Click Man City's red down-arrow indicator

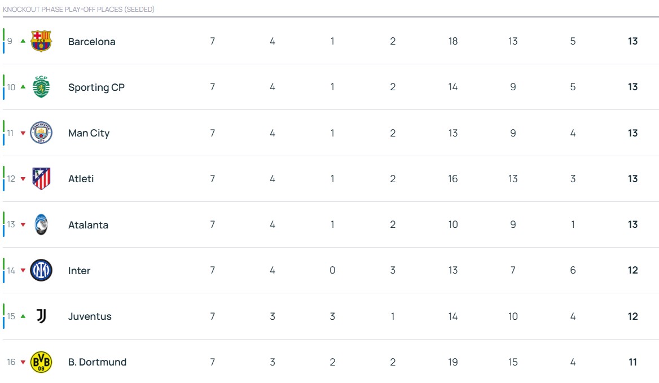coord(23,133)
